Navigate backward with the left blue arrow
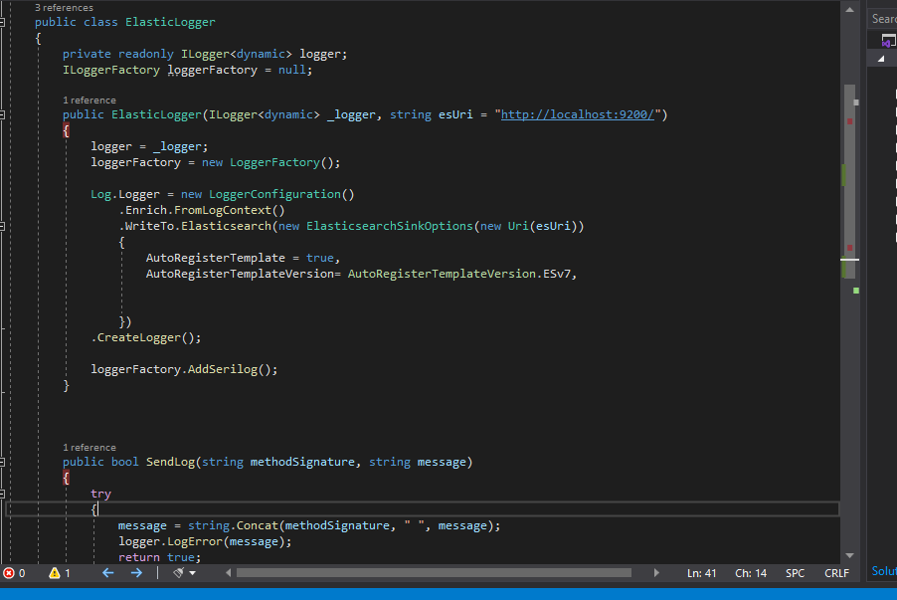 point(108,573)
